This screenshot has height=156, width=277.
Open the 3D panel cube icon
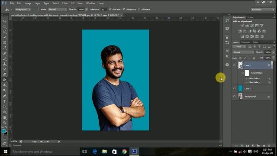point(227,65)
